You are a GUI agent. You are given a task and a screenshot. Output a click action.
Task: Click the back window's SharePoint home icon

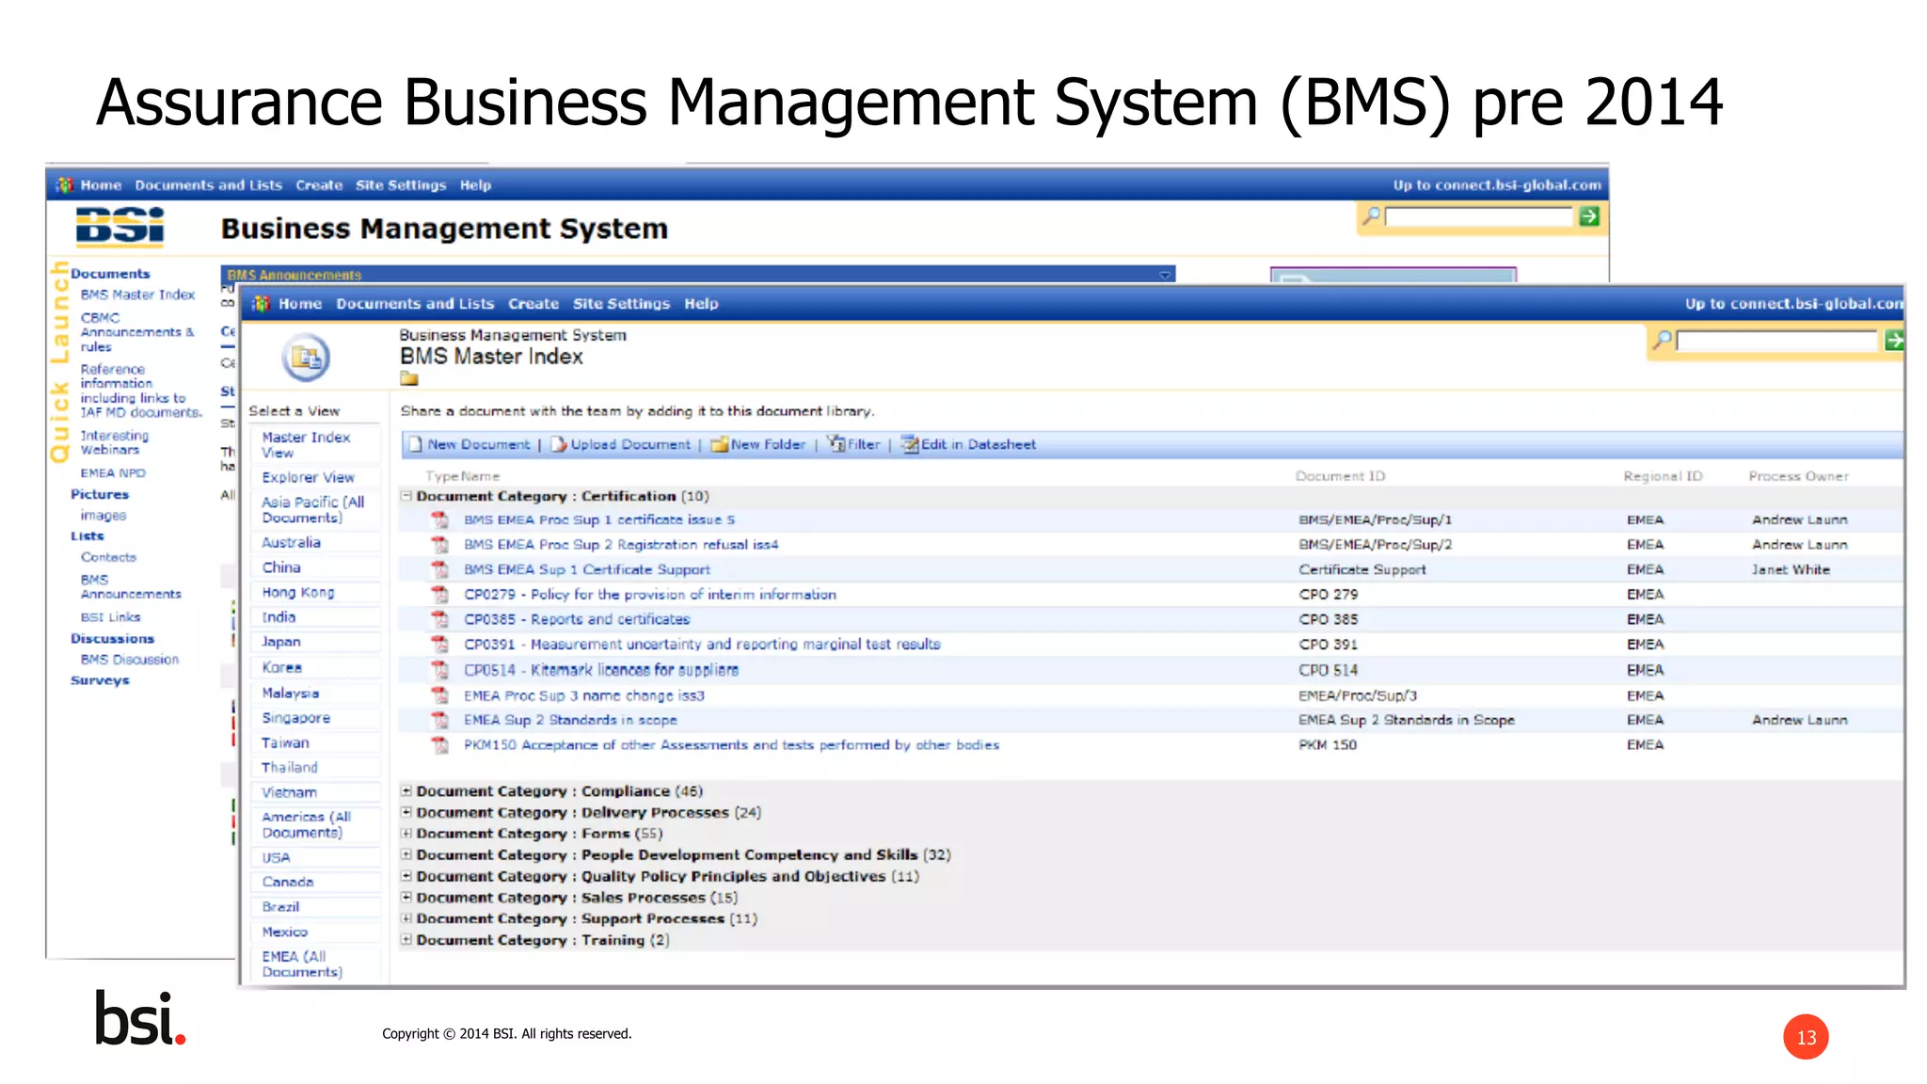(x=64, y=184)
